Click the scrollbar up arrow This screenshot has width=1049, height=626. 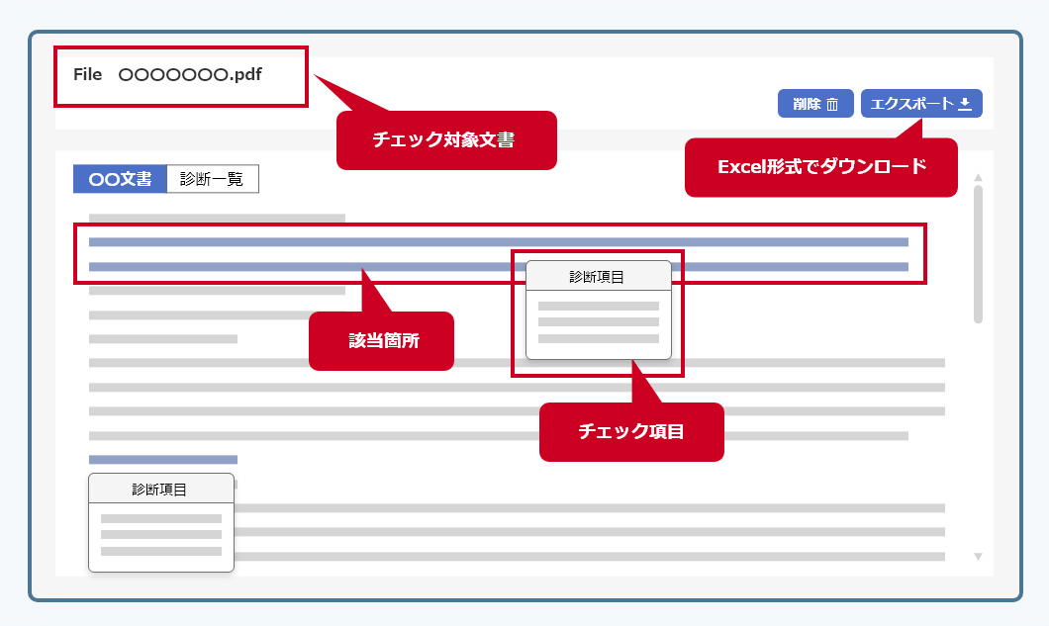click(x=979, y=178)
